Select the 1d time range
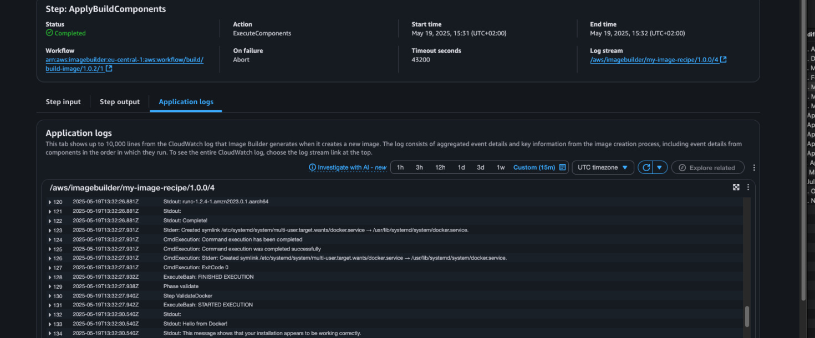Image resolution: width=815 pixels, height=338 pixels. (461, 167)
